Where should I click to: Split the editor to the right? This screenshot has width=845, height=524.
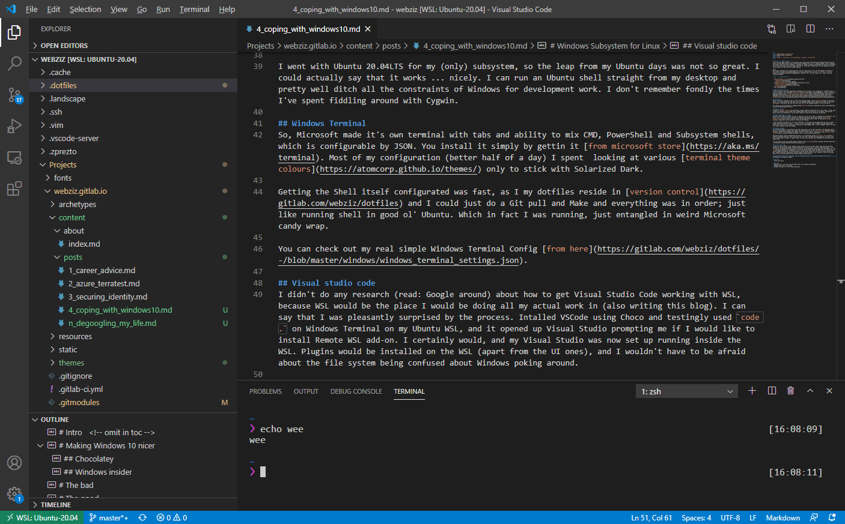click(x=810, y=29)
